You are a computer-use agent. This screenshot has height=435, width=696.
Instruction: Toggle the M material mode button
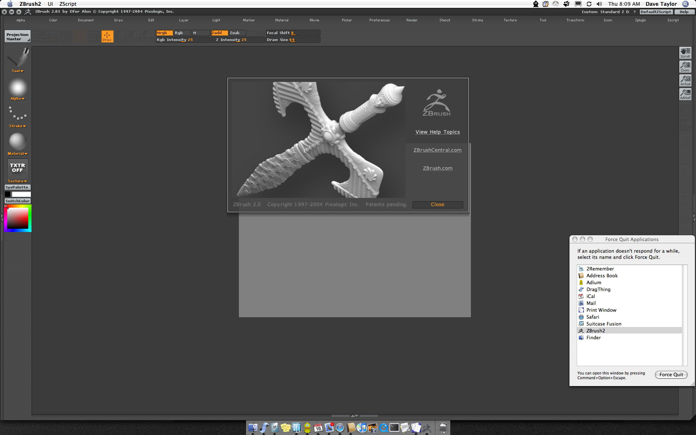click(201, 33)
